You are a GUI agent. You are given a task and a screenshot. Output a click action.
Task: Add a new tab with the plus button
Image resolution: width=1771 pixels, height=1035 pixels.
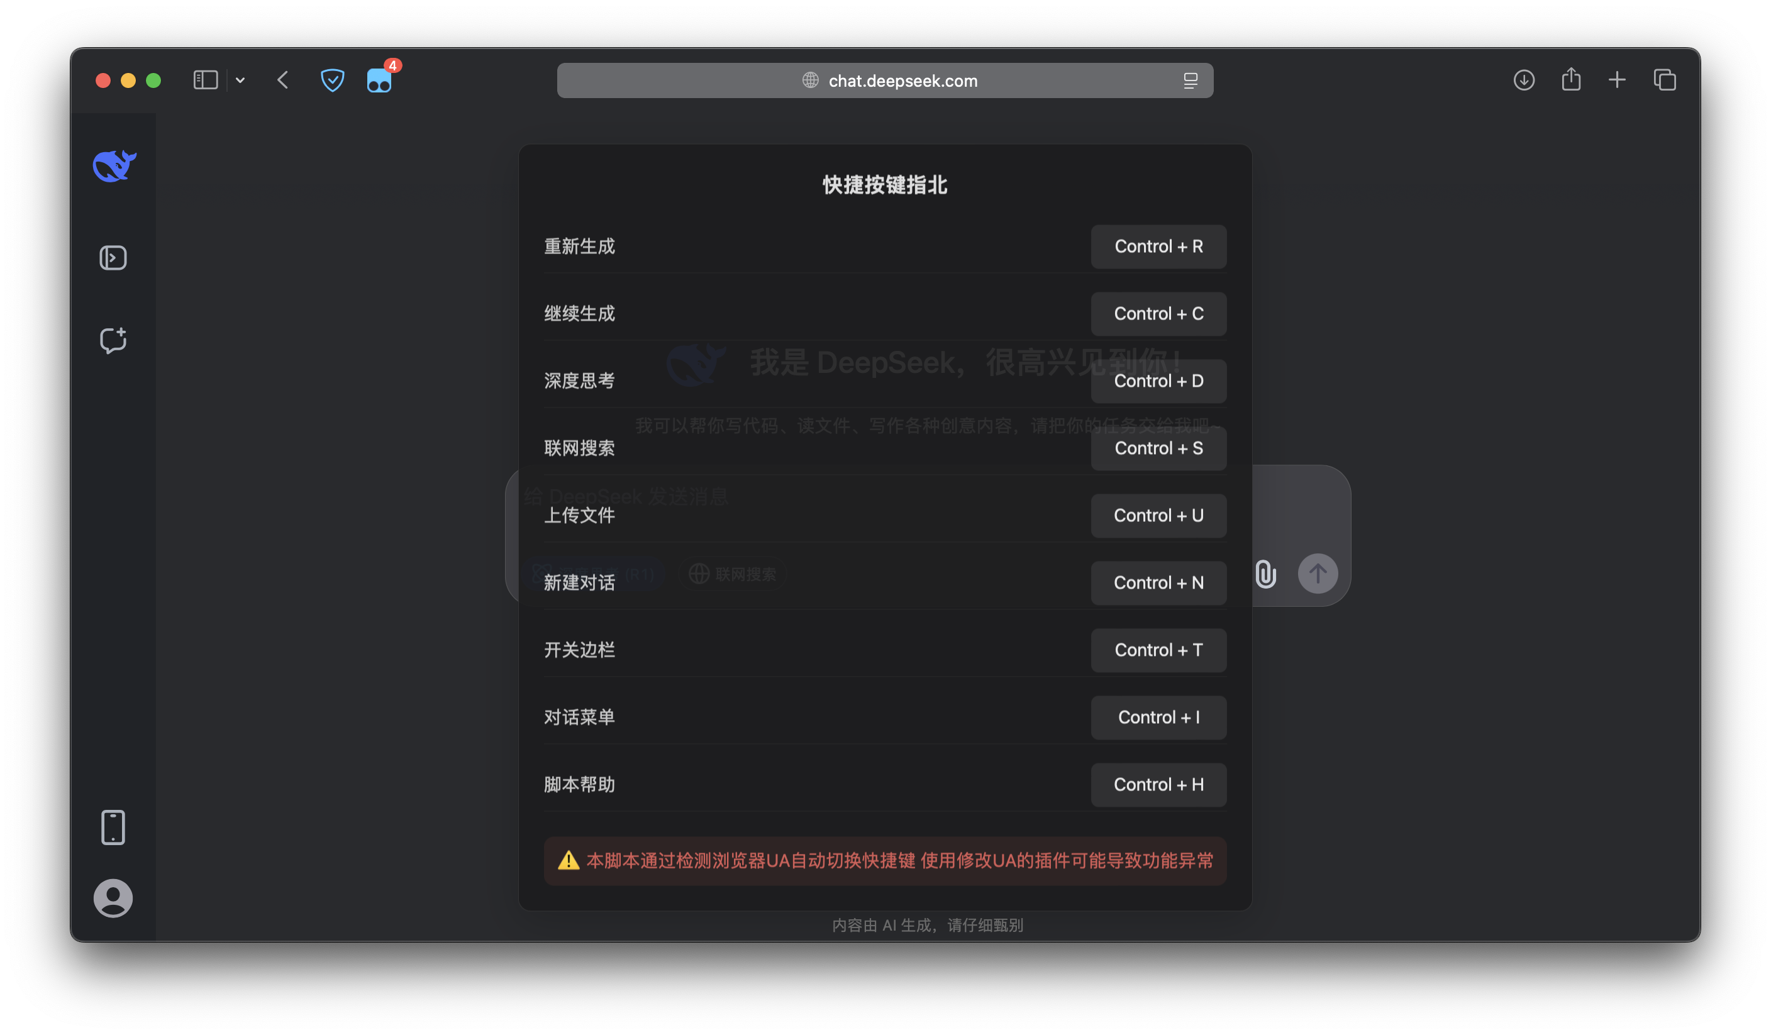(1617, 80)
